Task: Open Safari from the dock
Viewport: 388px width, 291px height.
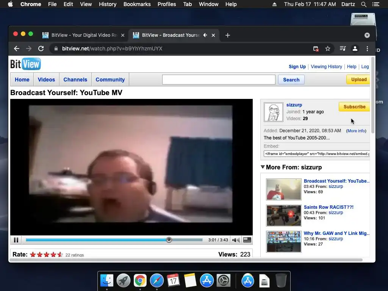Action: [156, 281]
